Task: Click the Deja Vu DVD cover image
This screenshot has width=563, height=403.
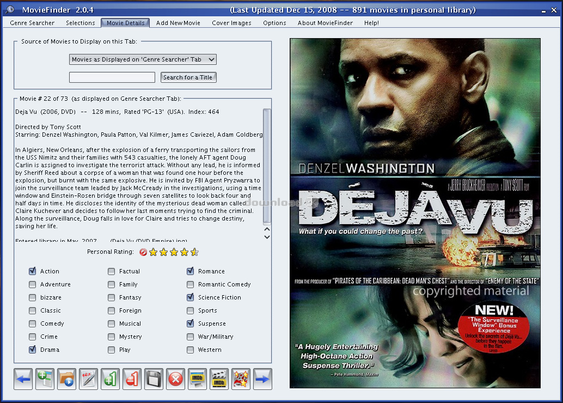Action: coord(415,213)
